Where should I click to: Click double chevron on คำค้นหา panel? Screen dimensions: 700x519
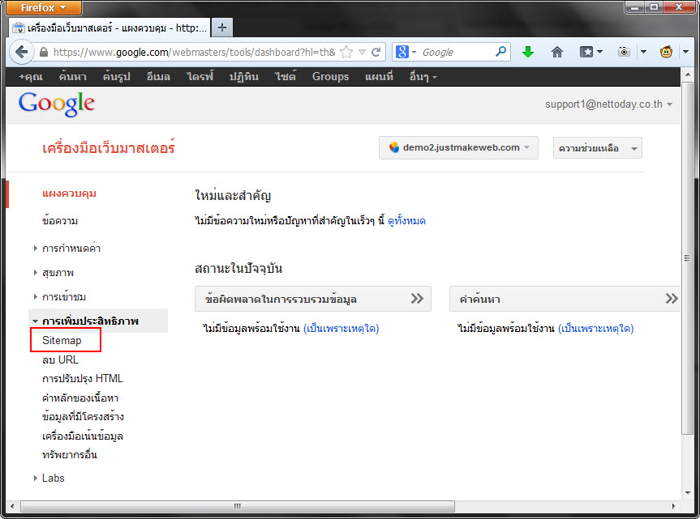(x=672, y=299)
